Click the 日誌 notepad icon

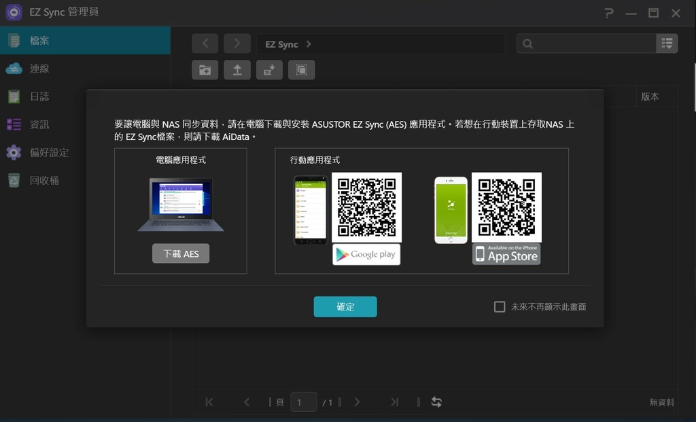click(x=14, y=96)
